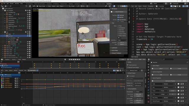The height and width of the screenshot is (106, 189).
Task: Click the Game Components Add button
Action: (x=160, y=75)
